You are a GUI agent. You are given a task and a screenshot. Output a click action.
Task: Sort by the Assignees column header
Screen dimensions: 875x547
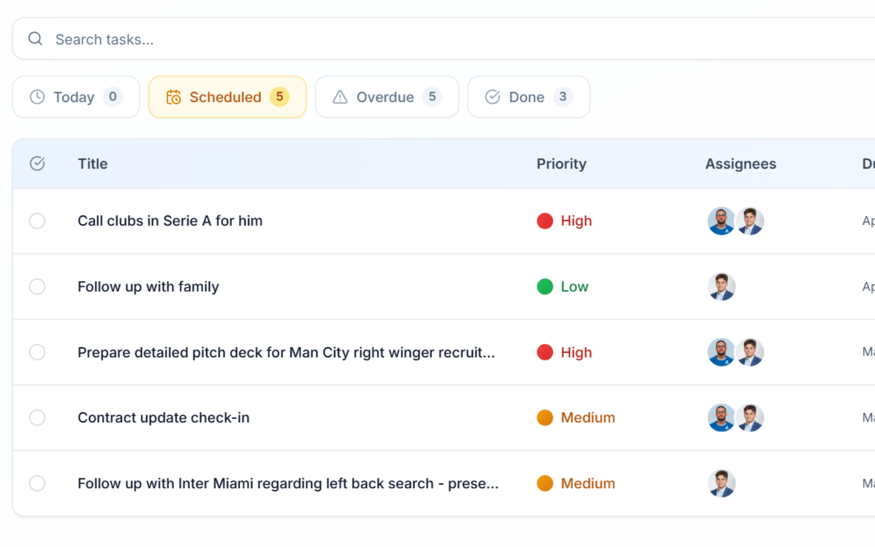tap(740, 164)
